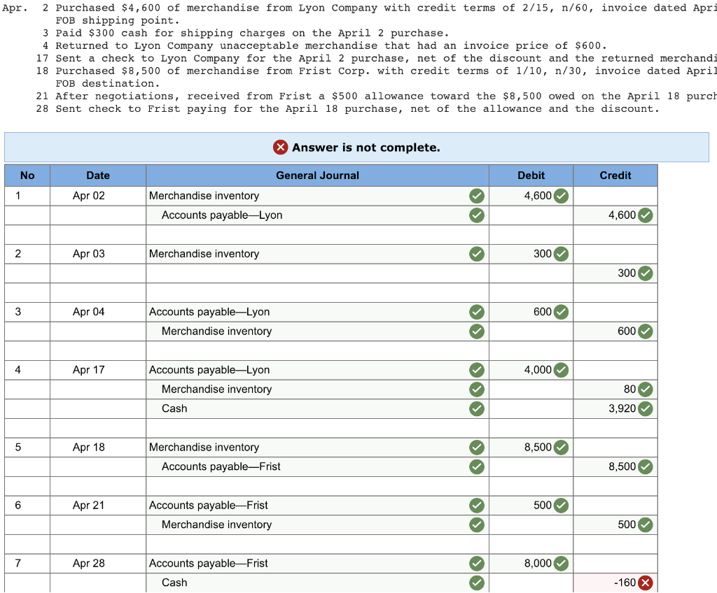717x593 pixels.
Task: Select the Apr 17 Merchandise inventory account field
Action: tap(317, 390)
